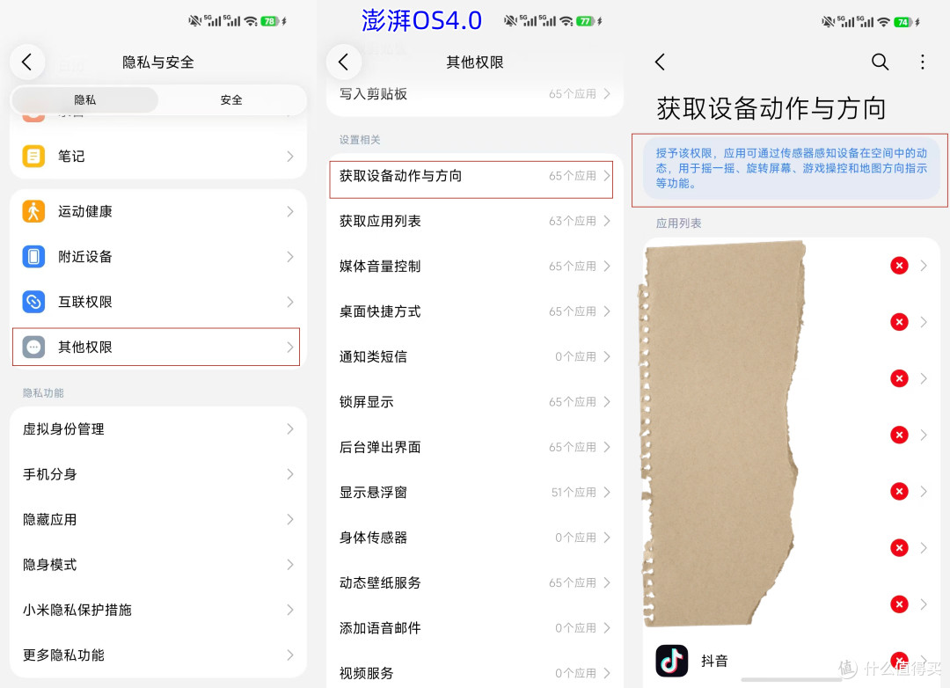
Task: Open 笔记 permission row
Action: pyautogui.click(x=158, y=157)
